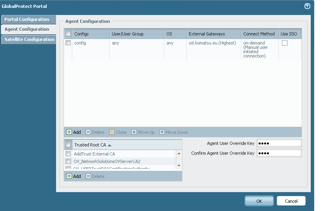Click the Use SSO column header
The image size is (323, 211).
(x=290, y=34)
